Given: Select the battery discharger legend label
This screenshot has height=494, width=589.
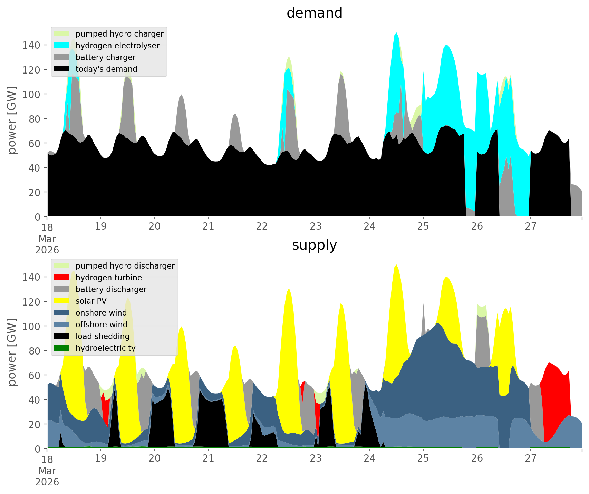Looking at the screenshot, I should pyautogui.click(x=111, y=289).
